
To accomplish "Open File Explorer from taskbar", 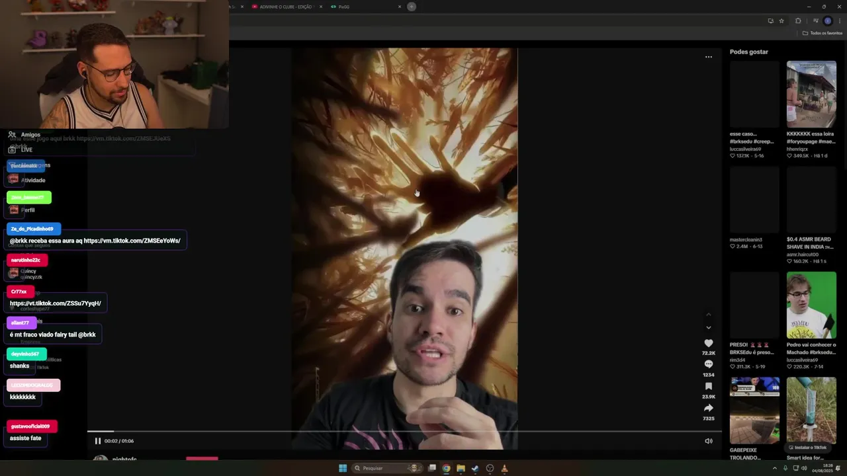I will [461, 468].
